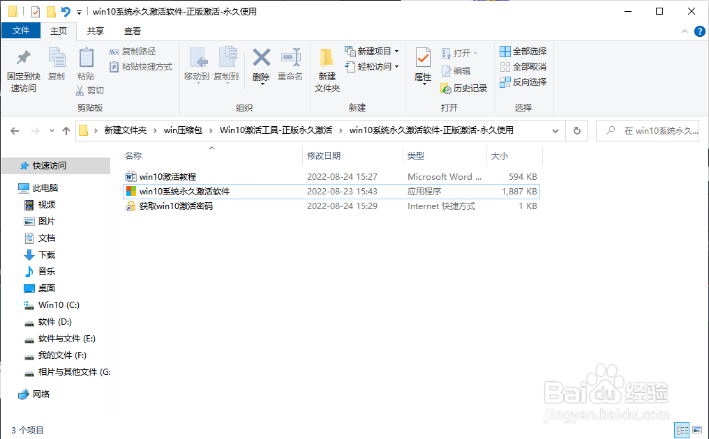
Task: Select This PC (此电脑) in sidebar
Action: (45, 188)
